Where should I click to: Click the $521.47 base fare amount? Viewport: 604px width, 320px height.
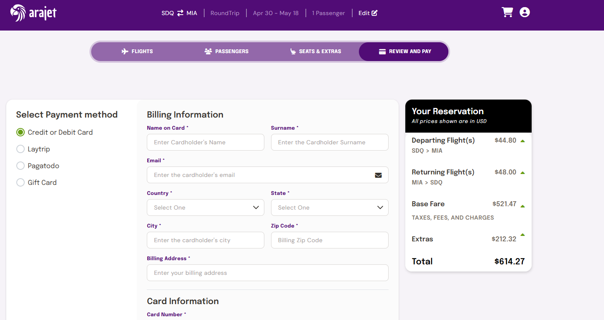[504, 204]
